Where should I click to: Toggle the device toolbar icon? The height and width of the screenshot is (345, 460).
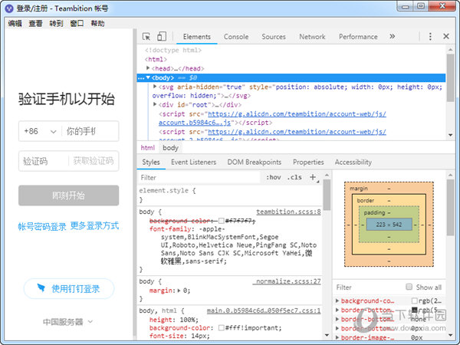[162, 37]
